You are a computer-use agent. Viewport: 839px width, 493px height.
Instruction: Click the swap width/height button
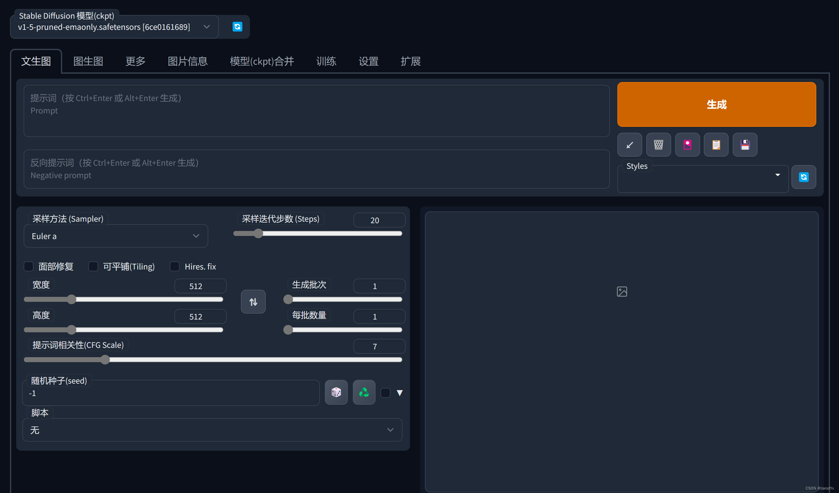[253, 301]
